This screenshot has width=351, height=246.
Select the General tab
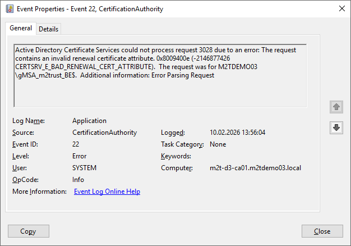click(21, 29)
